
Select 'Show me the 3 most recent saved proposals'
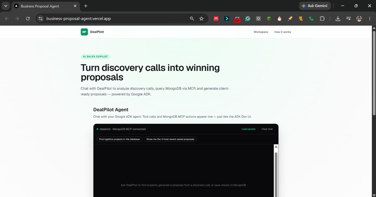(x=170, y=139)
